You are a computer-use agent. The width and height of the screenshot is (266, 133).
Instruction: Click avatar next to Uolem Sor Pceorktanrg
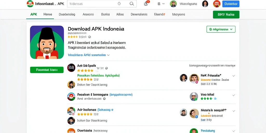(x=71, y=121)
